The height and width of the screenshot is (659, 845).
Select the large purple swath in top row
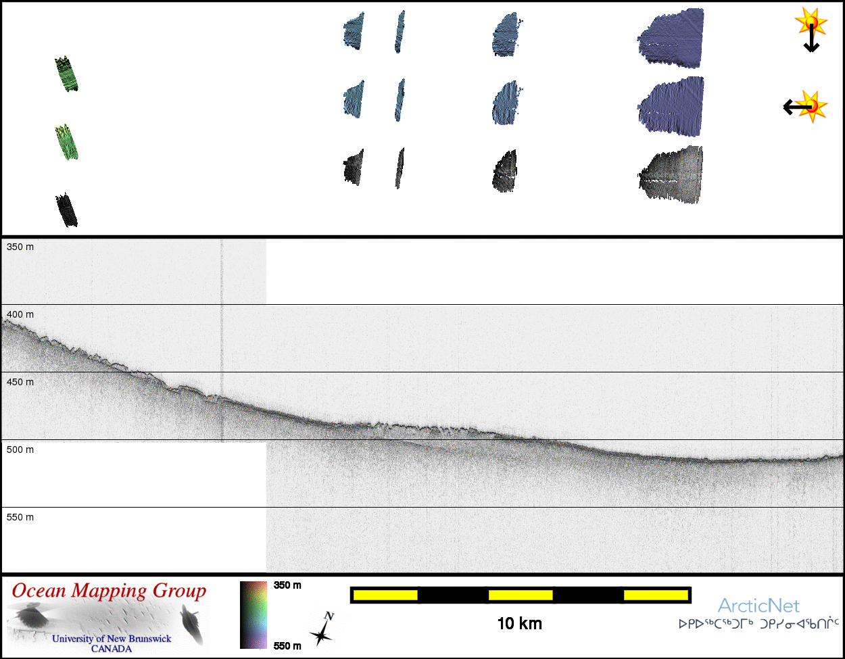(673, 38)
